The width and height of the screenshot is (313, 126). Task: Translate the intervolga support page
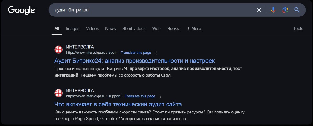[140, 96]
